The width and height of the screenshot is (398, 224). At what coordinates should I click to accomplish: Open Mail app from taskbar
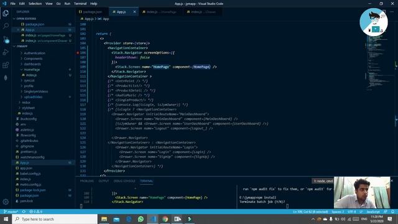(x=116, y=219)
